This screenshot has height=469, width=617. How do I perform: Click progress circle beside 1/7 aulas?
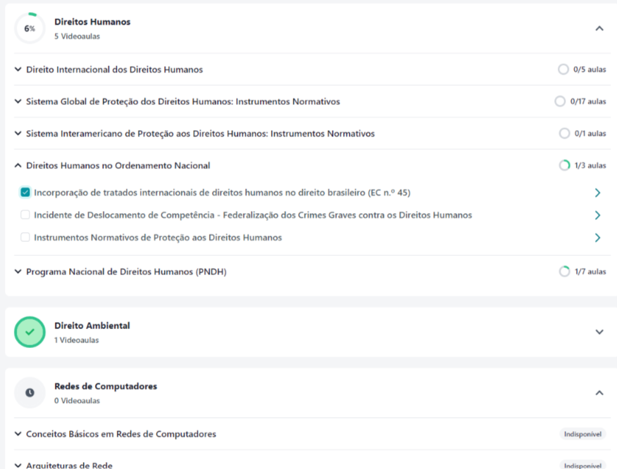[x=564, y=271]
